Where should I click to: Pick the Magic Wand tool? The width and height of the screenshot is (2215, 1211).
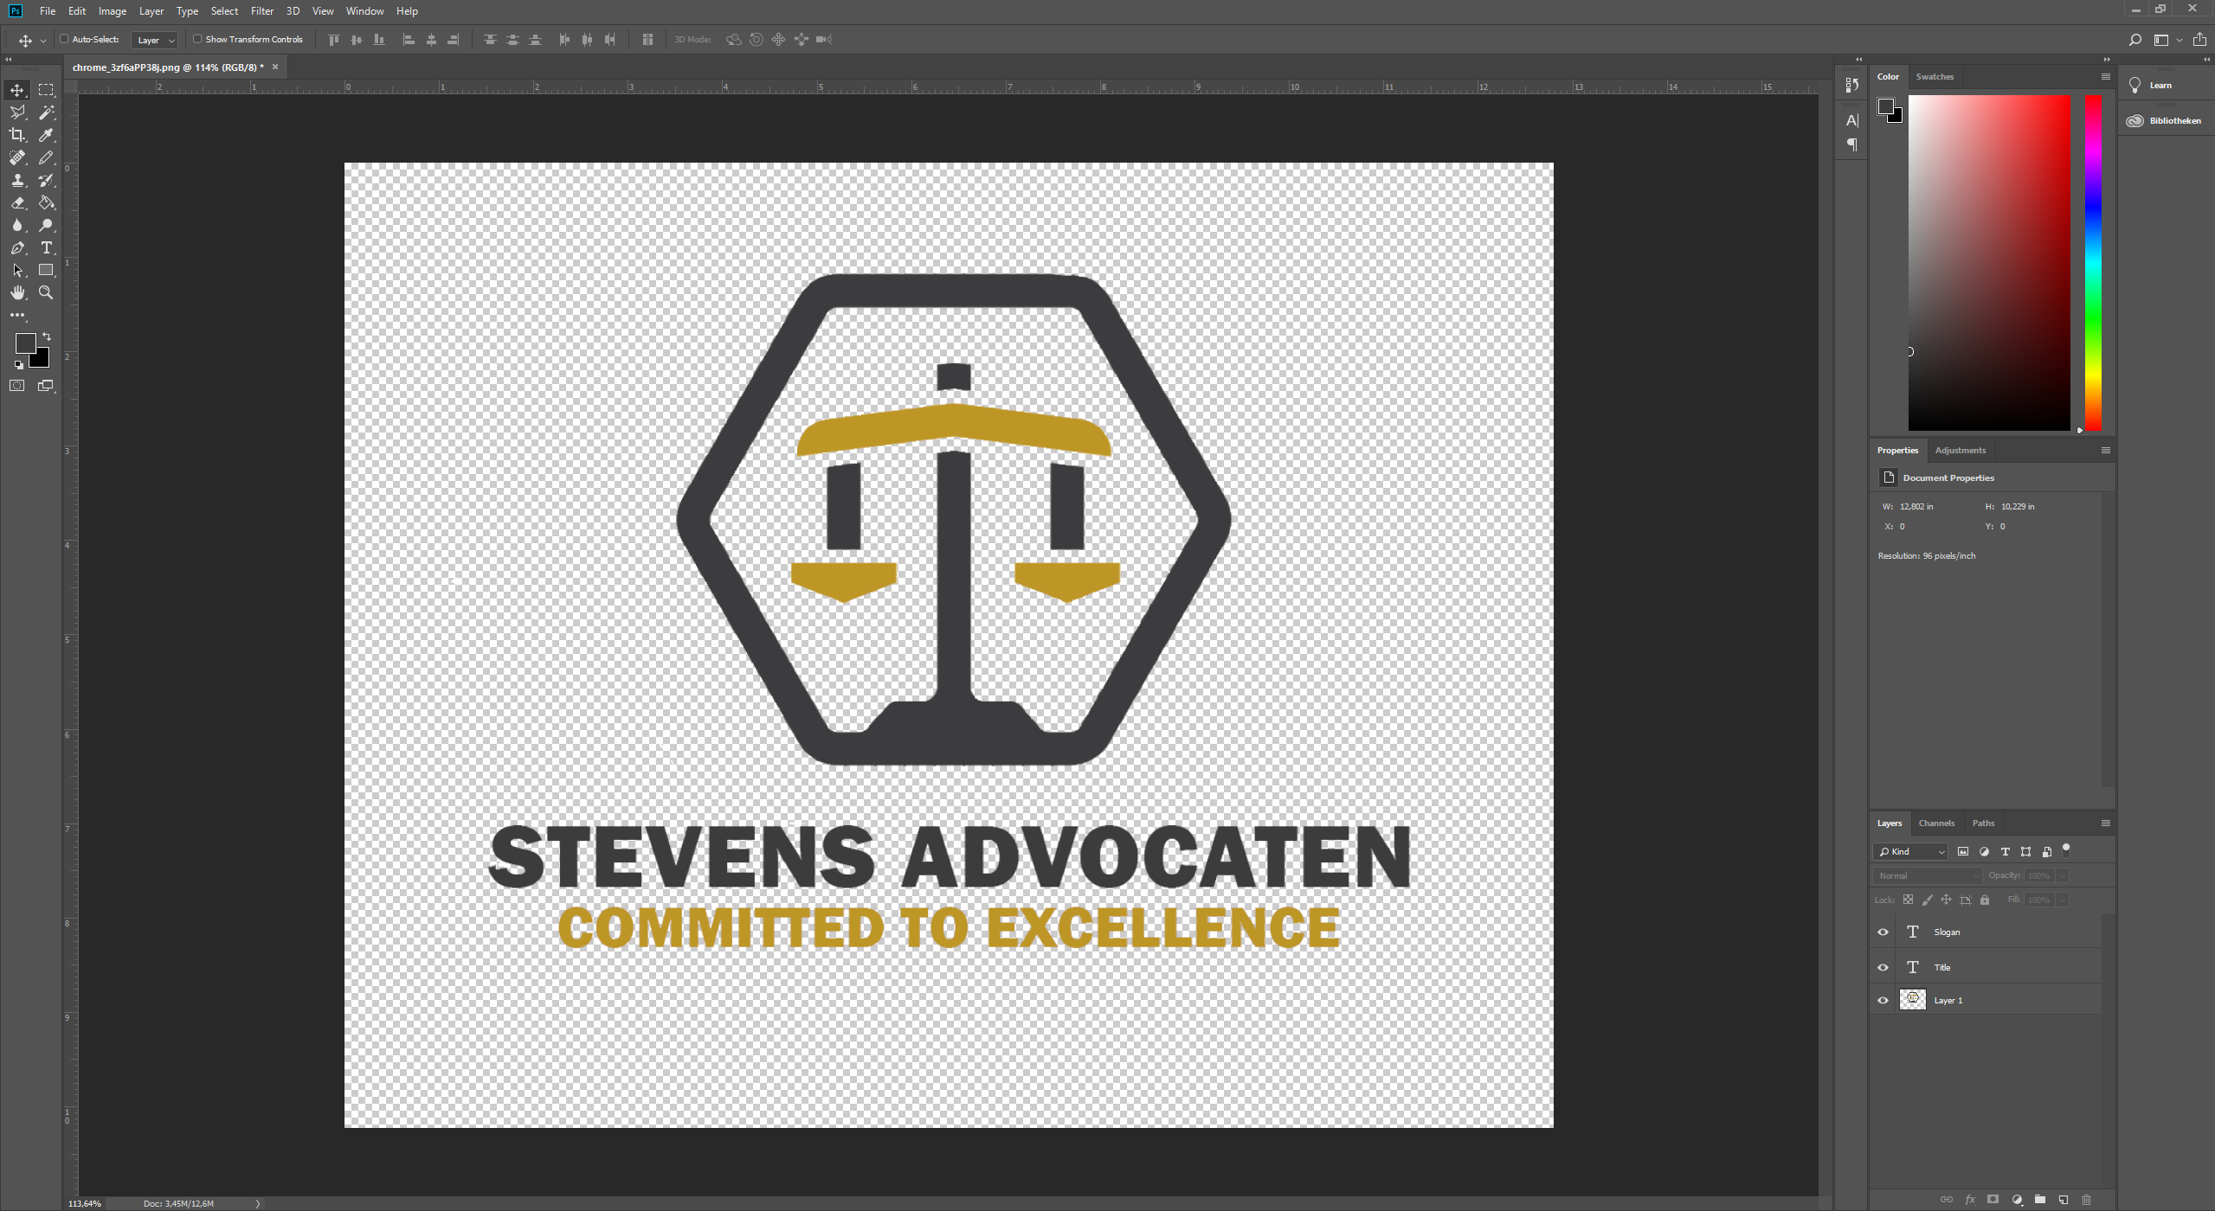47,112
